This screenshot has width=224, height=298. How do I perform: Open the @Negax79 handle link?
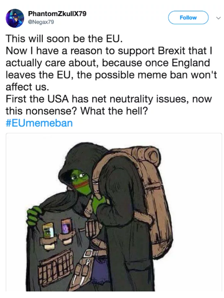[41, 22]
